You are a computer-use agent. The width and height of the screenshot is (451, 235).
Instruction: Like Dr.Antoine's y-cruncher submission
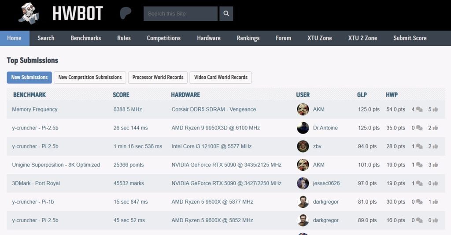[x=435, y=128]
